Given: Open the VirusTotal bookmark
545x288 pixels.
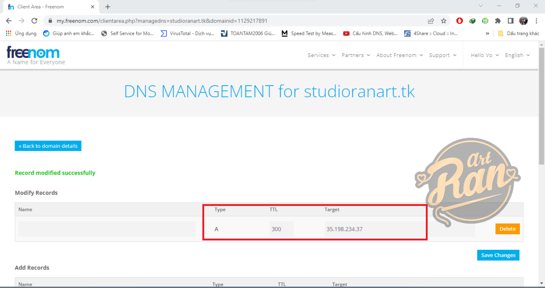Looking at the screenshot, I should coord(187,33).
